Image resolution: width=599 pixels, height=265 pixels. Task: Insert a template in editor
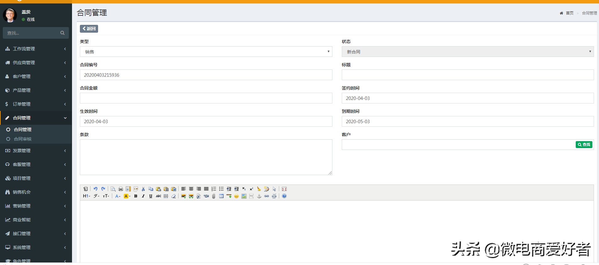pyautogui.click(x=128, y=189)
